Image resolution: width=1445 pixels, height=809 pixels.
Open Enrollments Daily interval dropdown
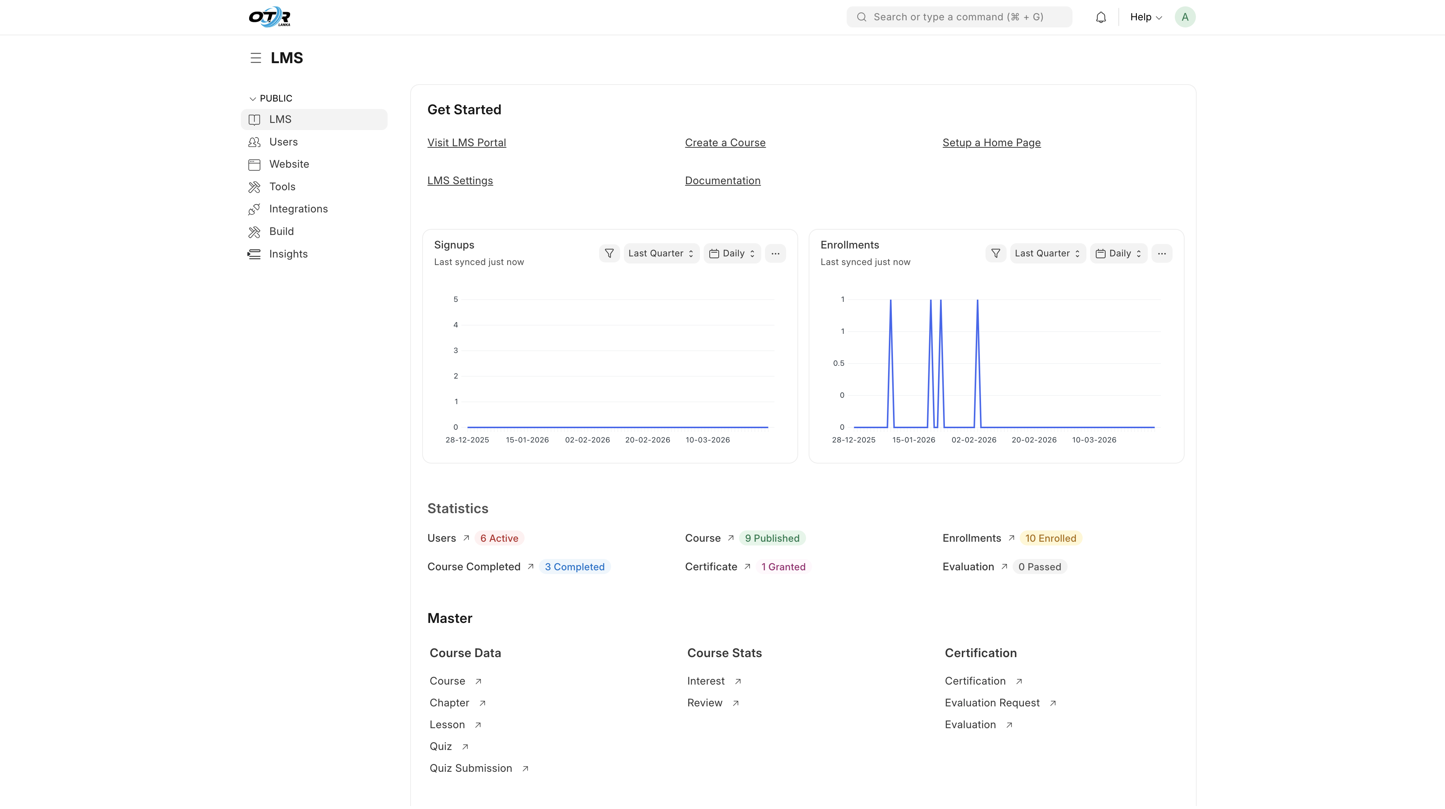1118,253
